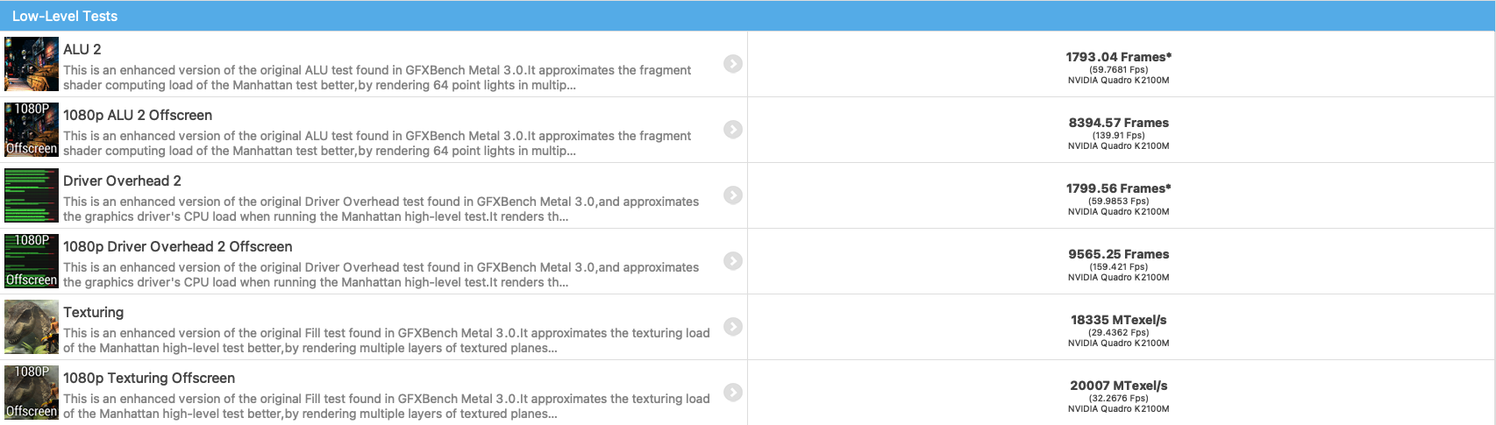
Task: Open the 1080p Texturing Offscreen title
Action: click(x=149, y=379)
